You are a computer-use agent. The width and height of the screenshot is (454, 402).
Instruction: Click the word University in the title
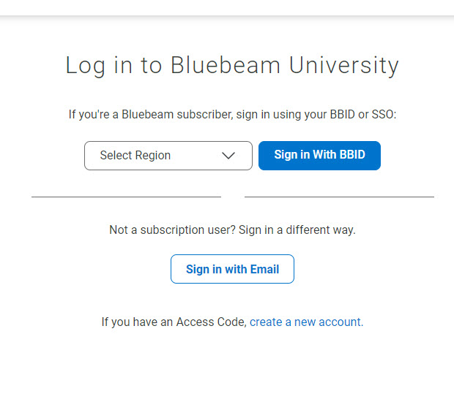(344, 66)
